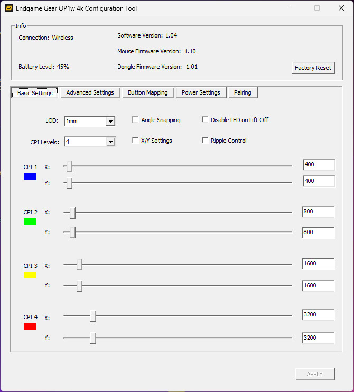Open the Button Mapping tab

click(x=148, y=92)
